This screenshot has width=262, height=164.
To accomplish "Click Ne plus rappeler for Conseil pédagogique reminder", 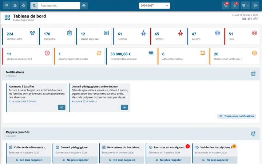I will click(75, 160).
